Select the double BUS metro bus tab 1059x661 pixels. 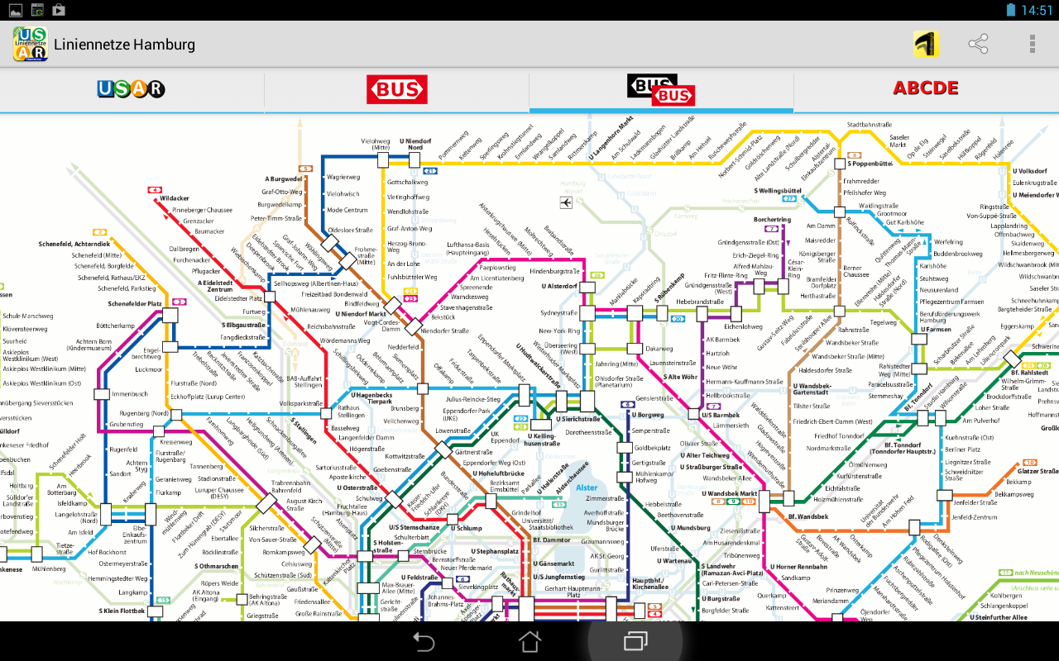pos(661,90)
